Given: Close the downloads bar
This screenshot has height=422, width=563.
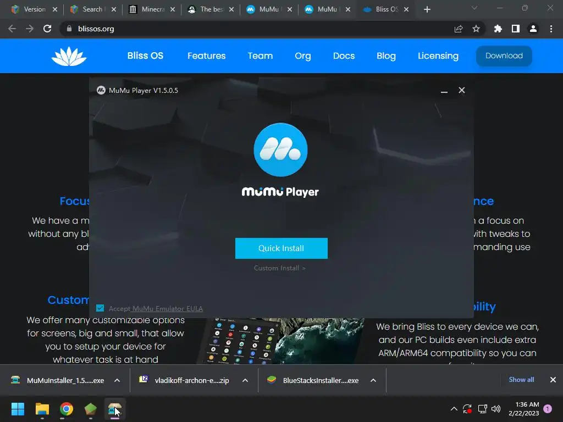Looking at the screenshot, I should tap(553, 380).
